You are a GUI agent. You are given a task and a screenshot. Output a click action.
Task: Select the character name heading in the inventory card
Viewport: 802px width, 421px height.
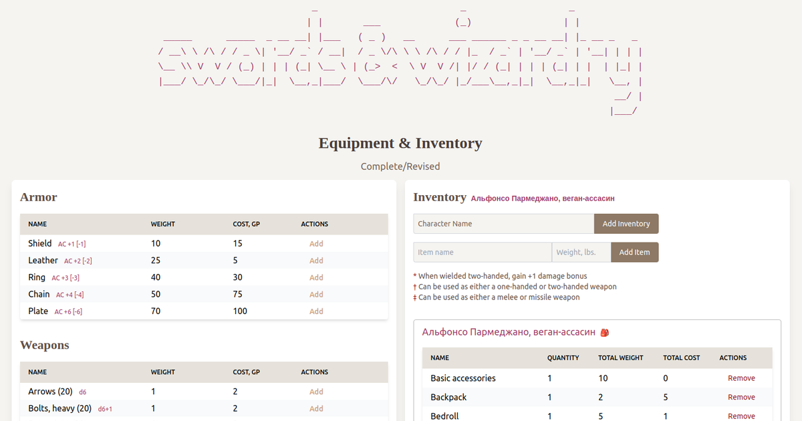[x=509, y=332]
